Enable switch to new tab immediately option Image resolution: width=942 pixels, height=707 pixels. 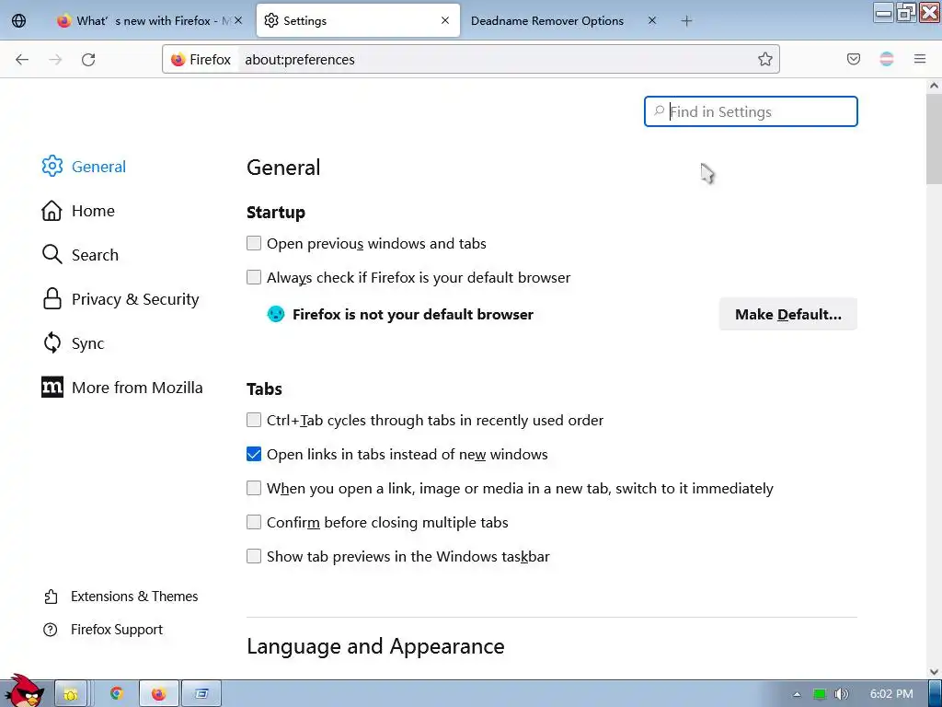tap(254, 488)
